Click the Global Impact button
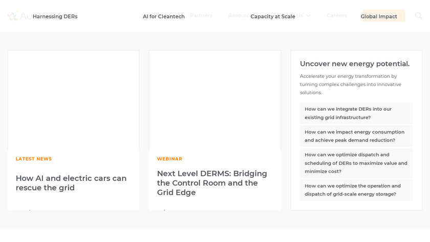Image resolution: width=430 pixels, height=242 pixels. coord(379,16)
